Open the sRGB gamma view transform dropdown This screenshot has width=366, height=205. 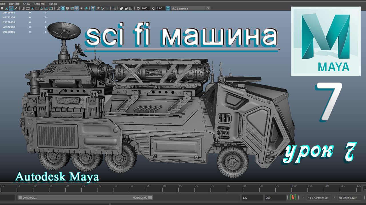tap(190, 8)
